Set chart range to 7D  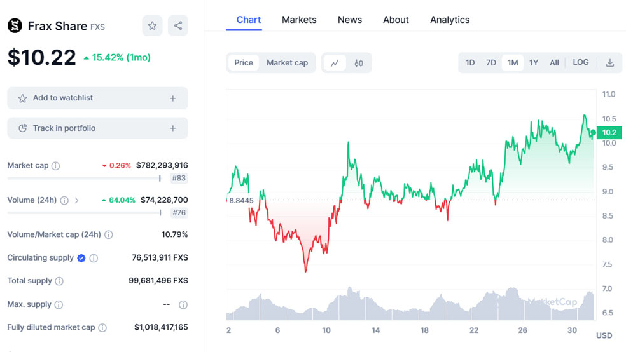coord(490,63)
